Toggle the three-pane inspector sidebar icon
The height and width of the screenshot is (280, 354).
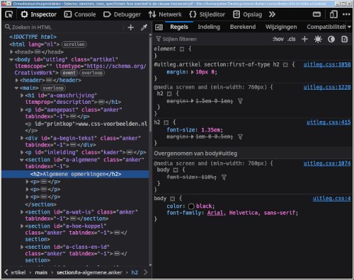click(159, 28)
